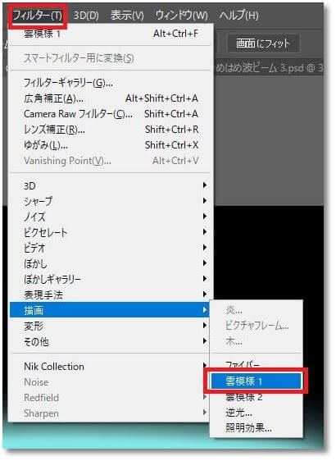This screenshot has width=336, height=461.
Task: Open the 表示(V) menu
Action: (127, 16)
